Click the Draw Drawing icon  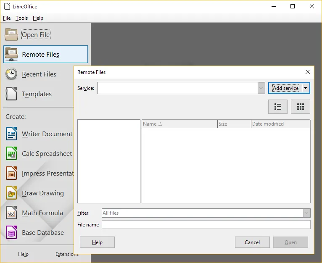(x=11, y=193)
